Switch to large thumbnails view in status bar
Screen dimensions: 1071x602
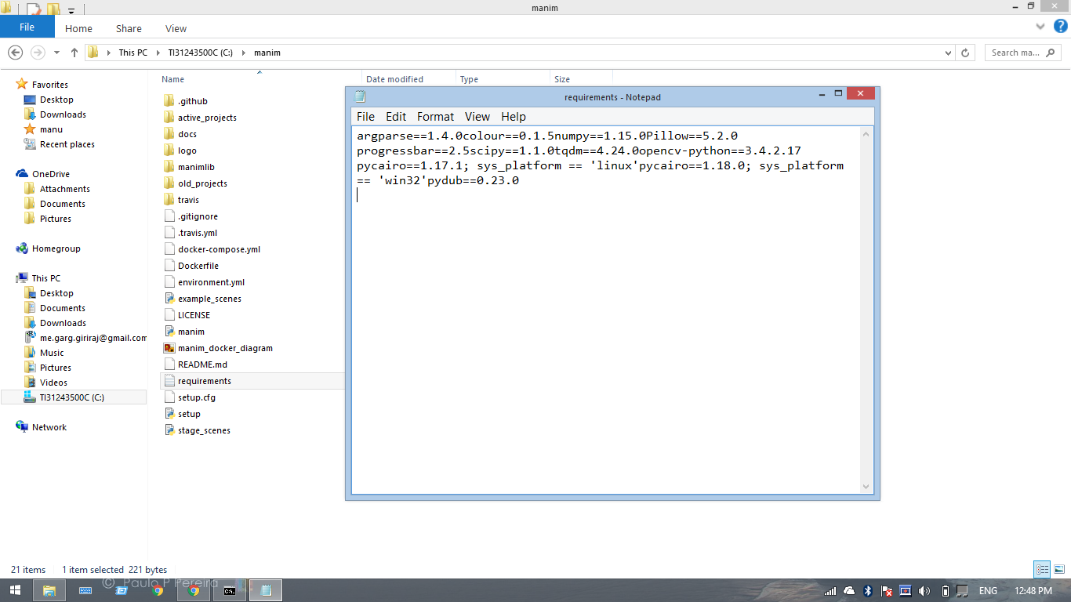1058,570
